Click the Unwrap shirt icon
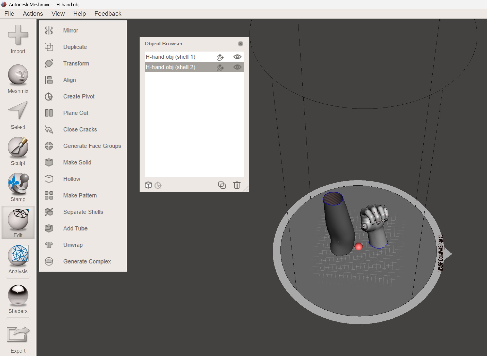Screen dimensions: 487x356 (49, 245)
